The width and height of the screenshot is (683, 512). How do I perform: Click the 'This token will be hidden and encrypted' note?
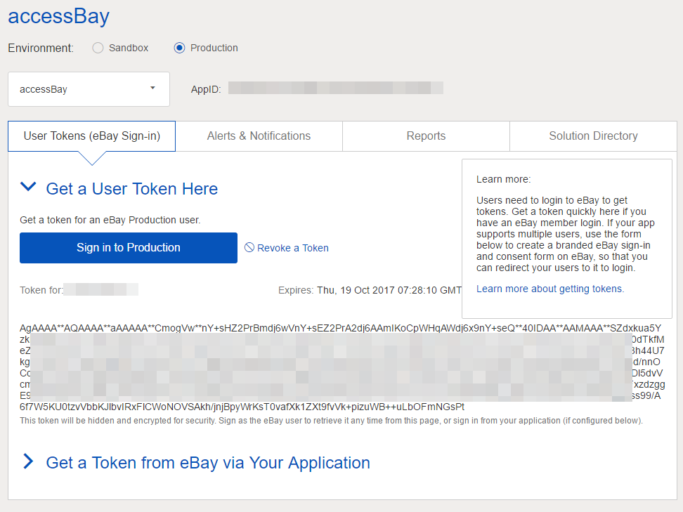(331, 421)
